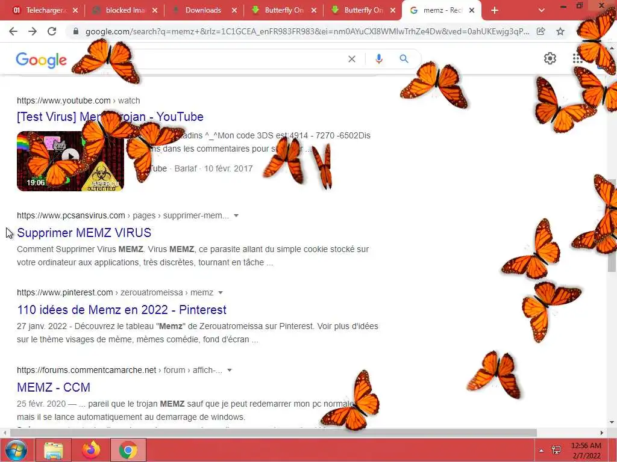The image size is (617, 462).
Task: Switch to the Telecharger tab
Action: click(x=40, y=11)
